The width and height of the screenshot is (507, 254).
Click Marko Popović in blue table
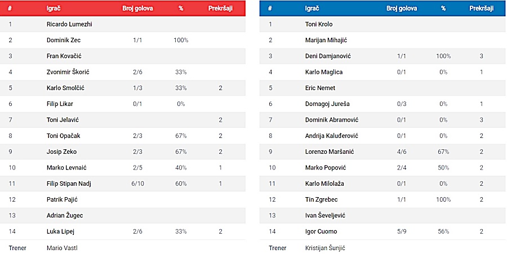(x=325, y=167)
